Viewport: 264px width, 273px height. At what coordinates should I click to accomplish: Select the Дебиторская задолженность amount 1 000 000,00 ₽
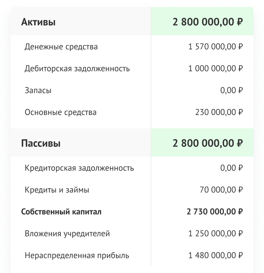pos(216,69)
